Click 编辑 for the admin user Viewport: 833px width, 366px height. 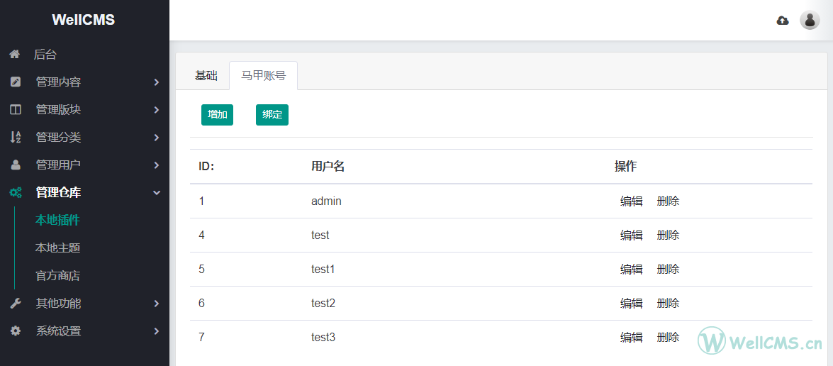632,201
